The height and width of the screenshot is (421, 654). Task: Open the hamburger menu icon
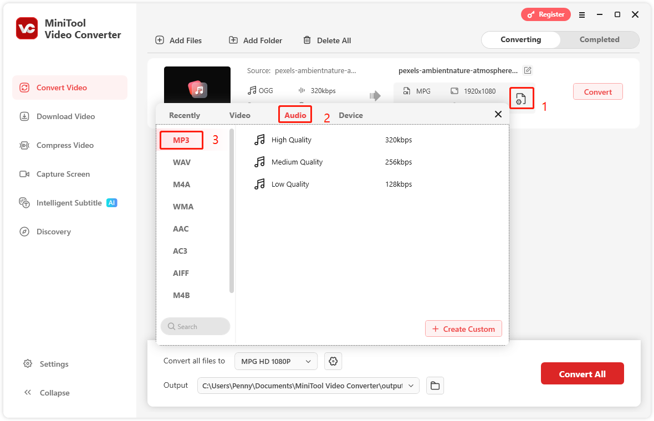tap(582, 15)
